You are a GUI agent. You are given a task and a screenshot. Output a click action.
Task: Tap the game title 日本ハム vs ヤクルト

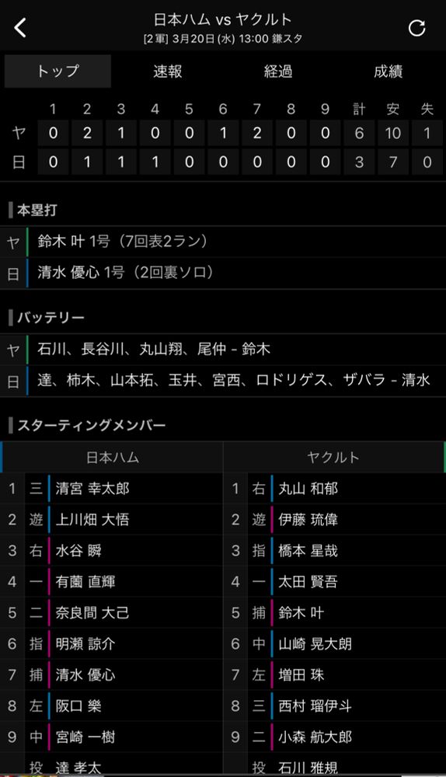pyautogui.click(x=222, y=19)
